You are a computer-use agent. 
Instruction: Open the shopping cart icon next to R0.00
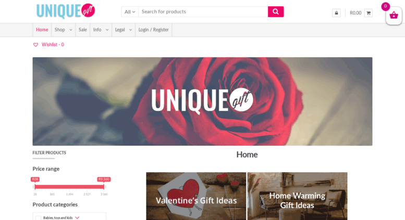[369, 13]
